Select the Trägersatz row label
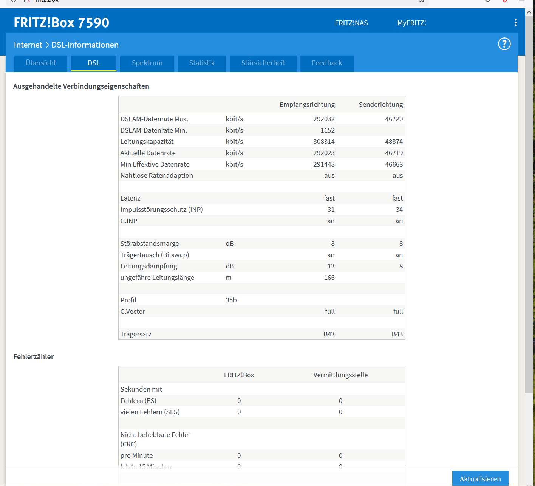The width and height of the screenshot is (535, 486). coord(136,334)
